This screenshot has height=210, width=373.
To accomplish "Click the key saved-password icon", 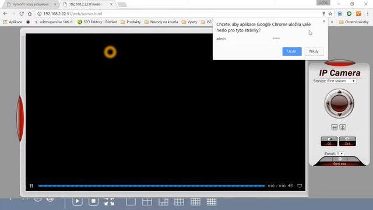I will [323, 14].
